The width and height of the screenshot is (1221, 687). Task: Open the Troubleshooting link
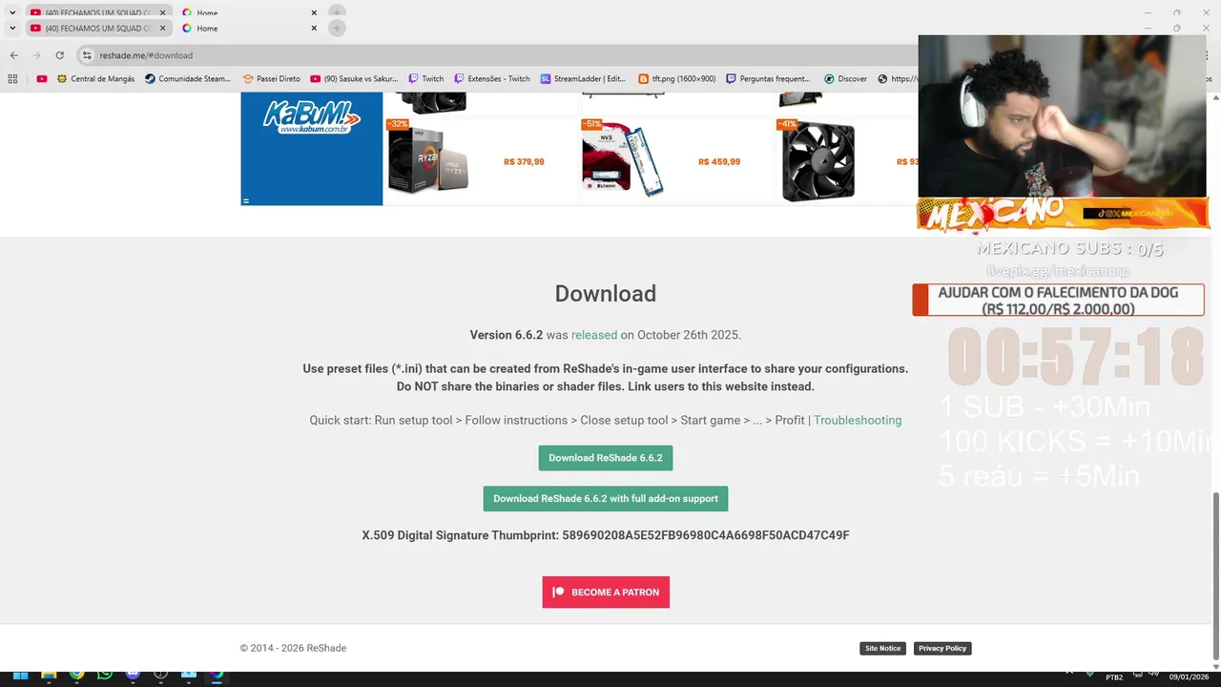point(858,420)
